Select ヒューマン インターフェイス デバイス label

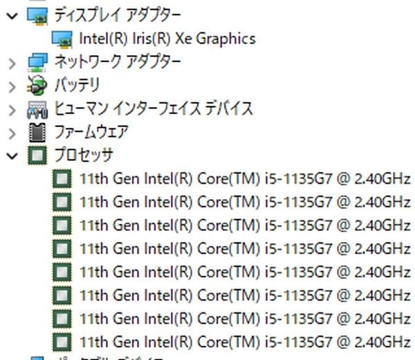coord(154,108)
